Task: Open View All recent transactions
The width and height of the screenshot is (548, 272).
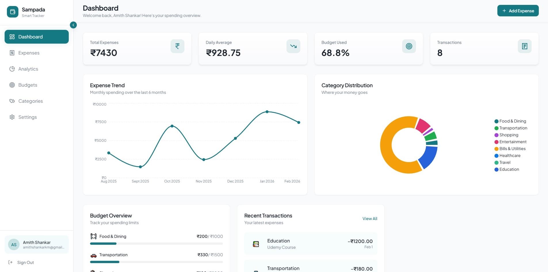Action: [x=370, y=219]
